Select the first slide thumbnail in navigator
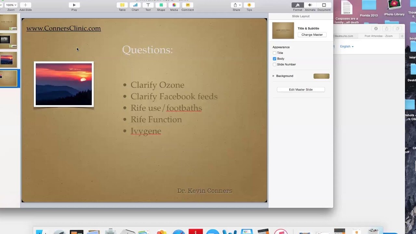416x234 pixels. tap(8, 22)
